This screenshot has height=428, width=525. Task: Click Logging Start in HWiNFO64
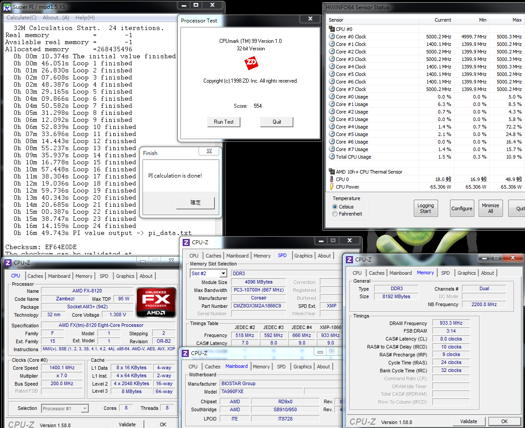pos(426,208)
